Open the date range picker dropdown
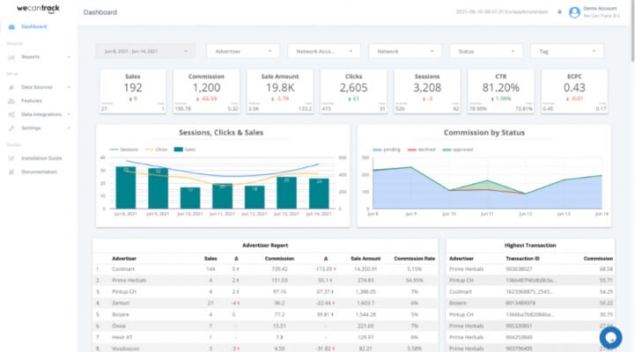This screenshot has width=635, height=352. point(145,51)
